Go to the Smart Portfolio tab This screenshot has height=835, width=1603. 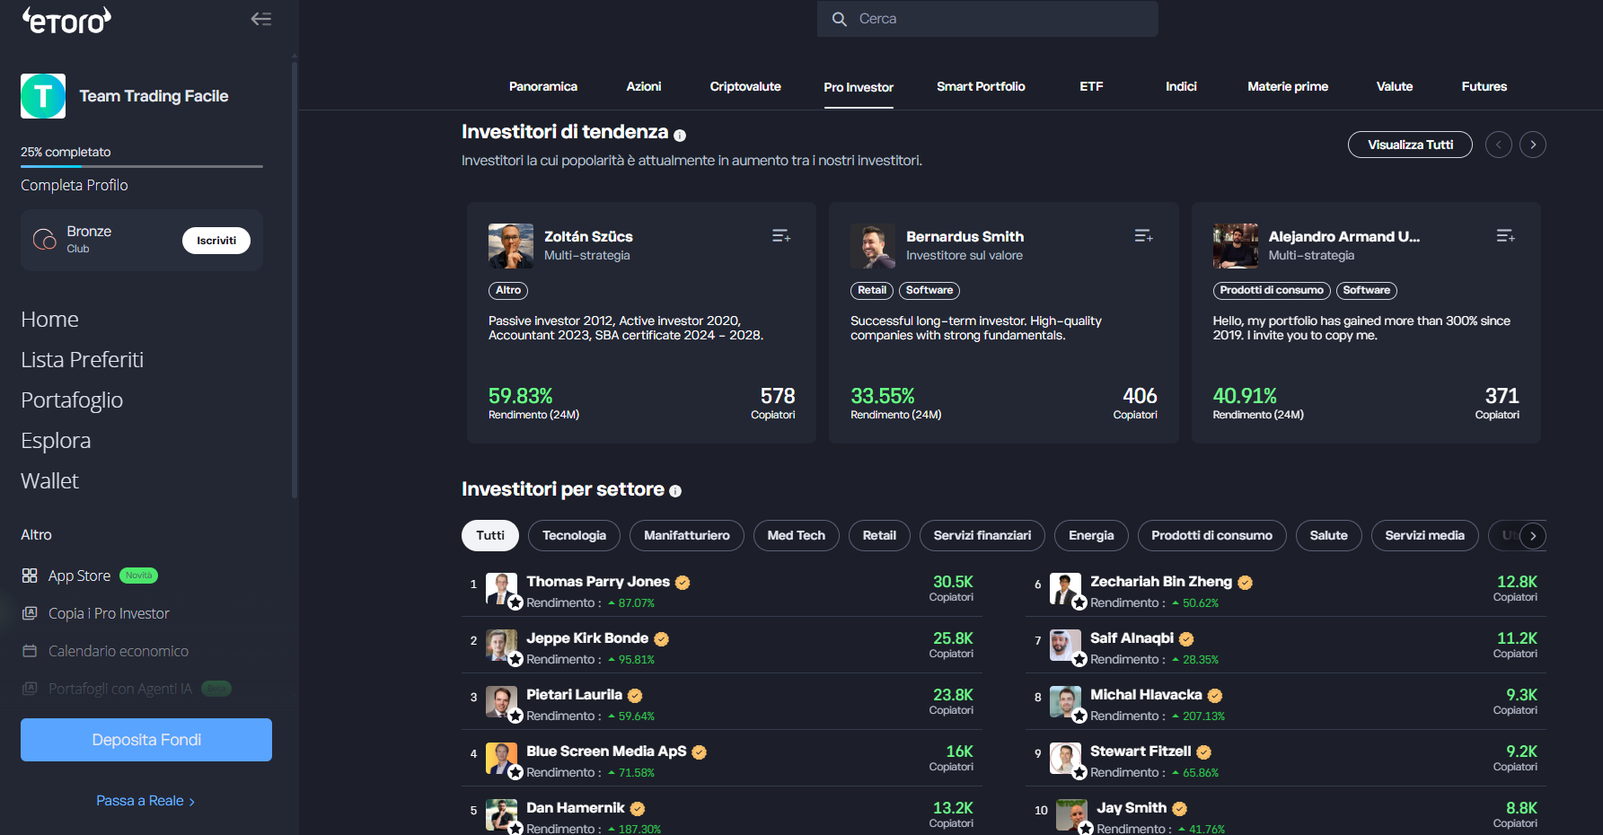(981, 87)
